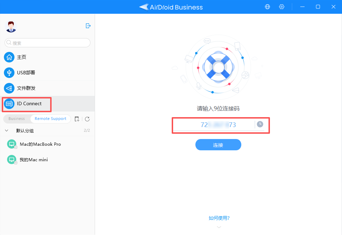
Task: Go to 主页 home page
Action: pyautogui.click(x=47, y=57)
